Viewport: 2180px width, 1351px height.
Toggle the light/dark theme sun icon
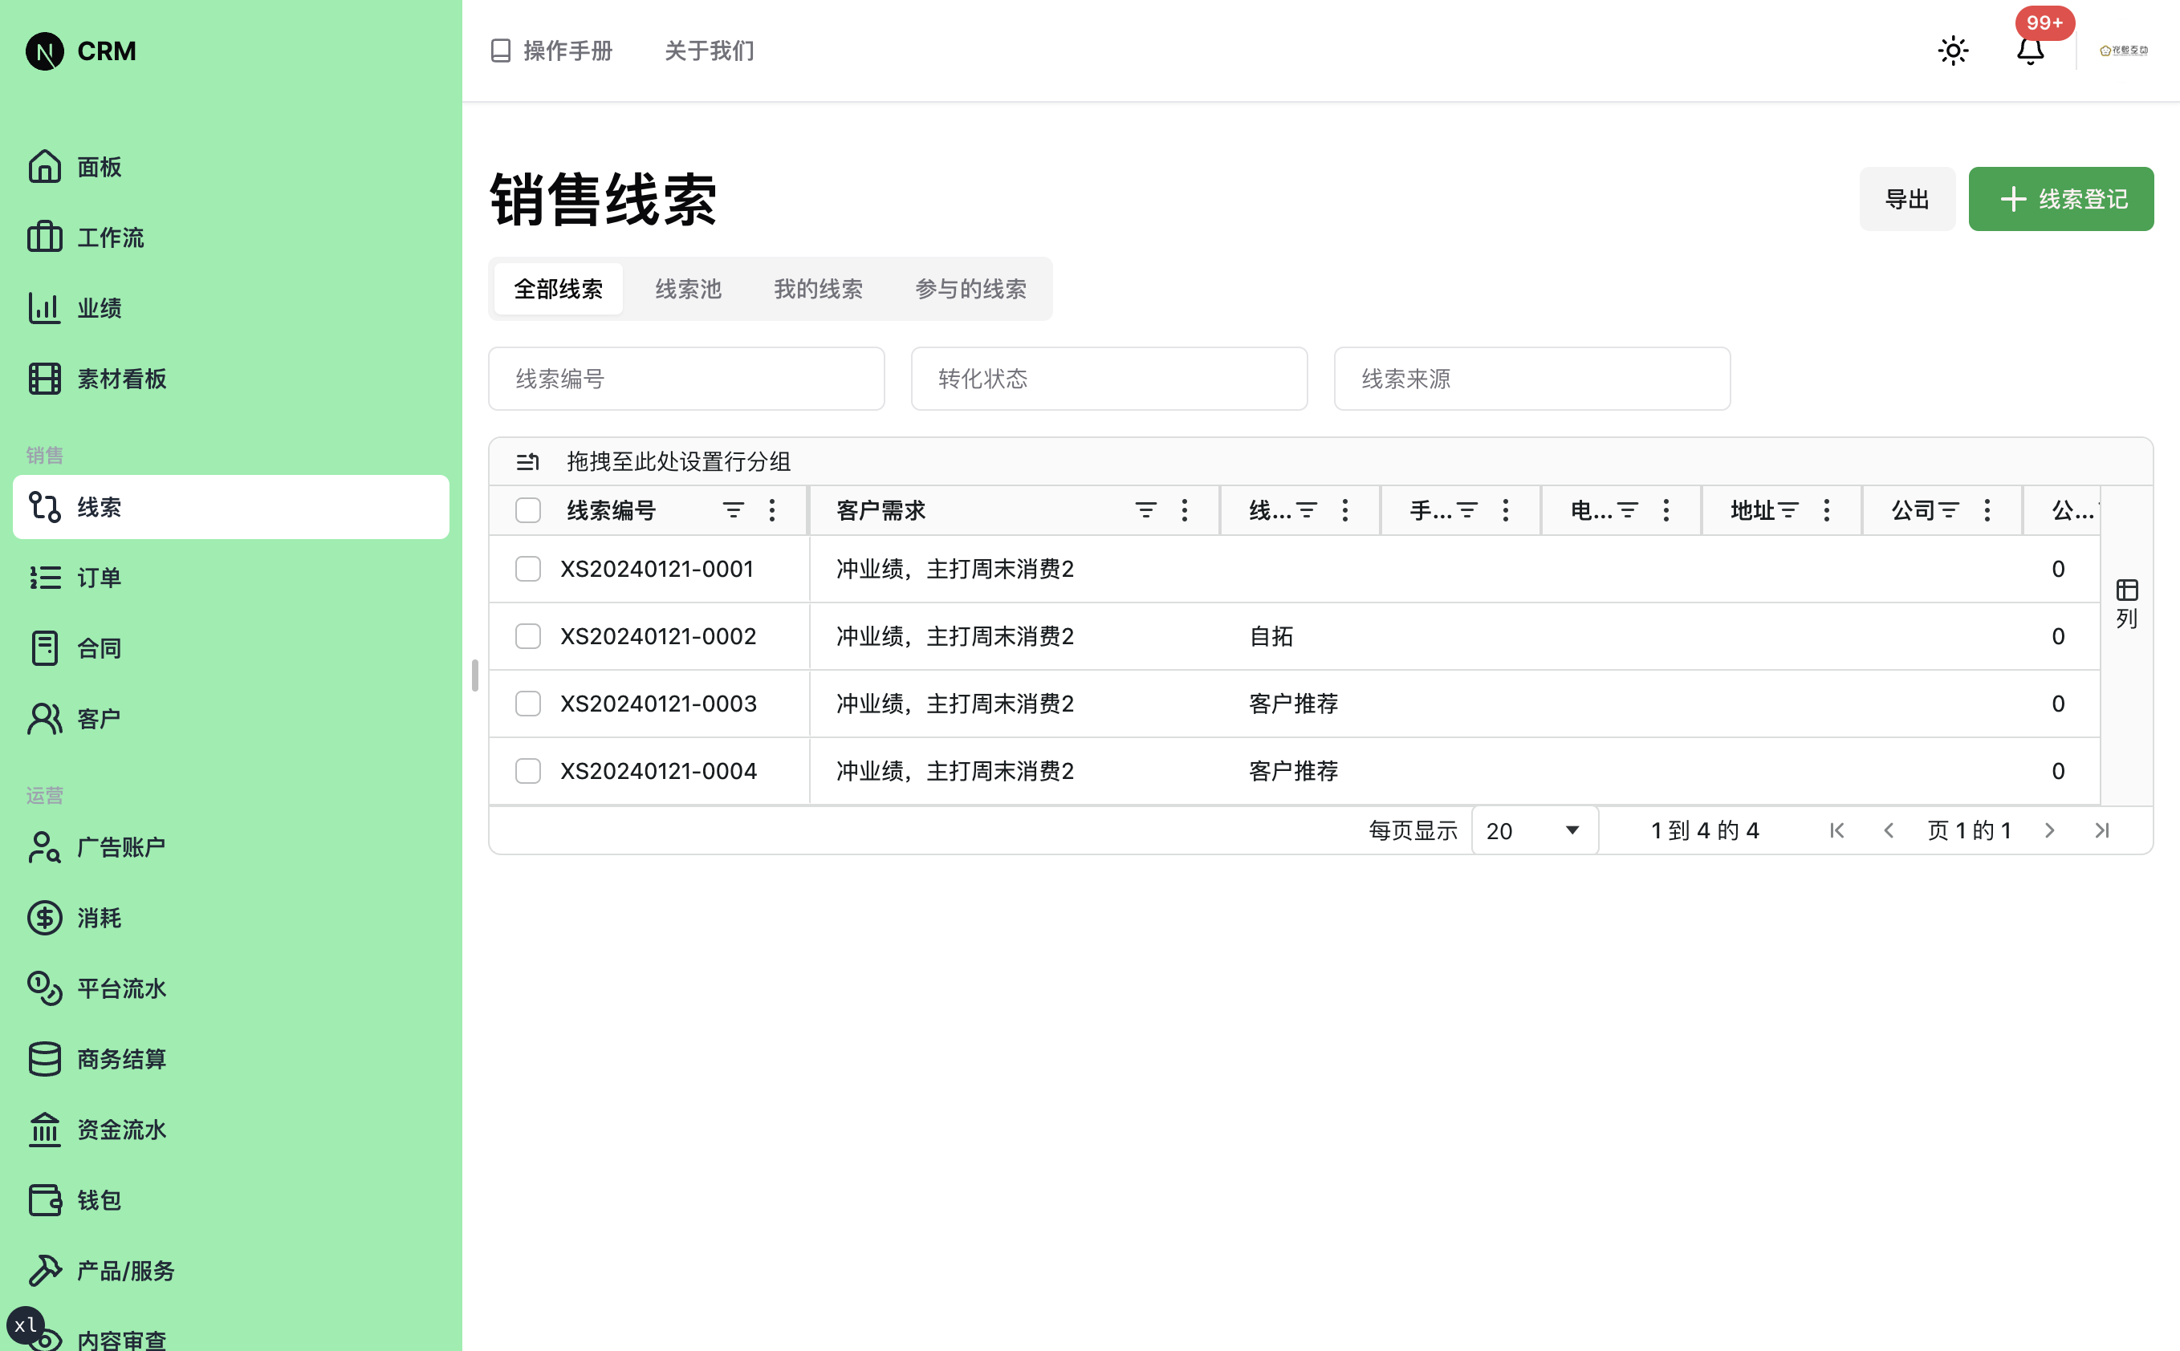coord(1953,51)
